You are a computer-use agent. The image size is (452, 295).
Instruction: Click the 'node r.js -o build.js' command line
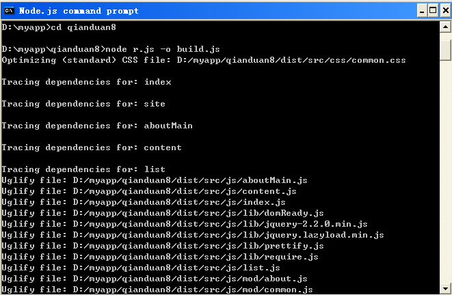(111, 49)
